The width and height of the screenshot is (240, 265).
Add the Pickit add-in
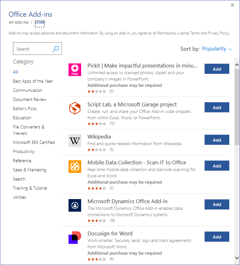(x=217, y=69)
